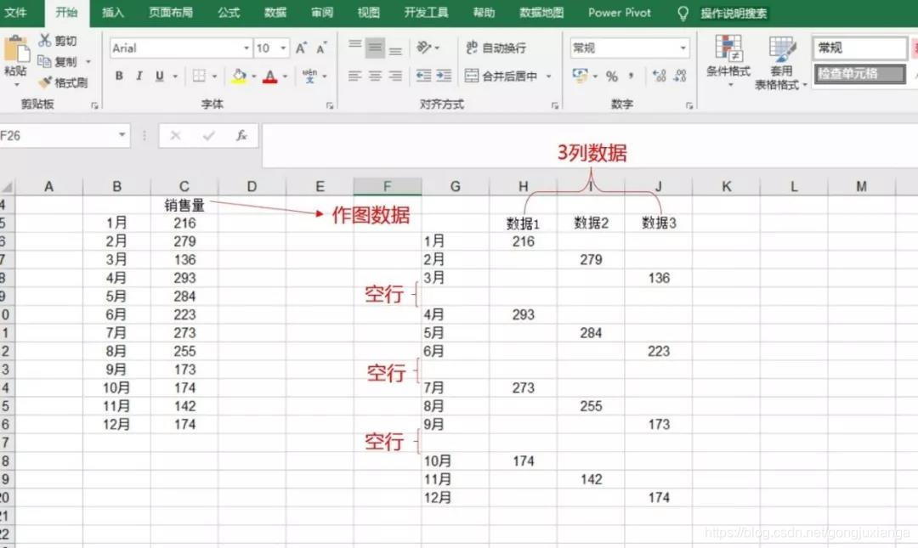Increase font size with larger A
Viewport: 918px width, 548px height.
pos(301,48)
